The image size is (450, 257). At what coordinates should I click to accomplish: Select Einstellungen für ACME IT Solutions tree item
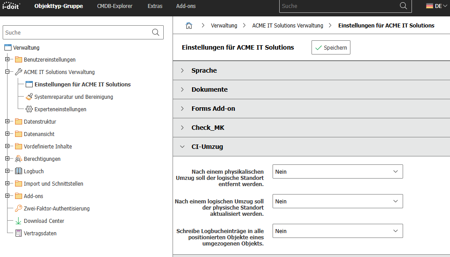coord(83,84)
